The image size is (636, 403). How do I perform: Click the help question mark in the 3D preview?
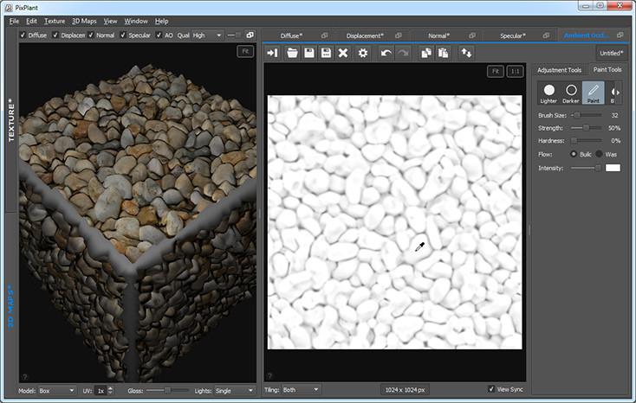tap(25, 377)
